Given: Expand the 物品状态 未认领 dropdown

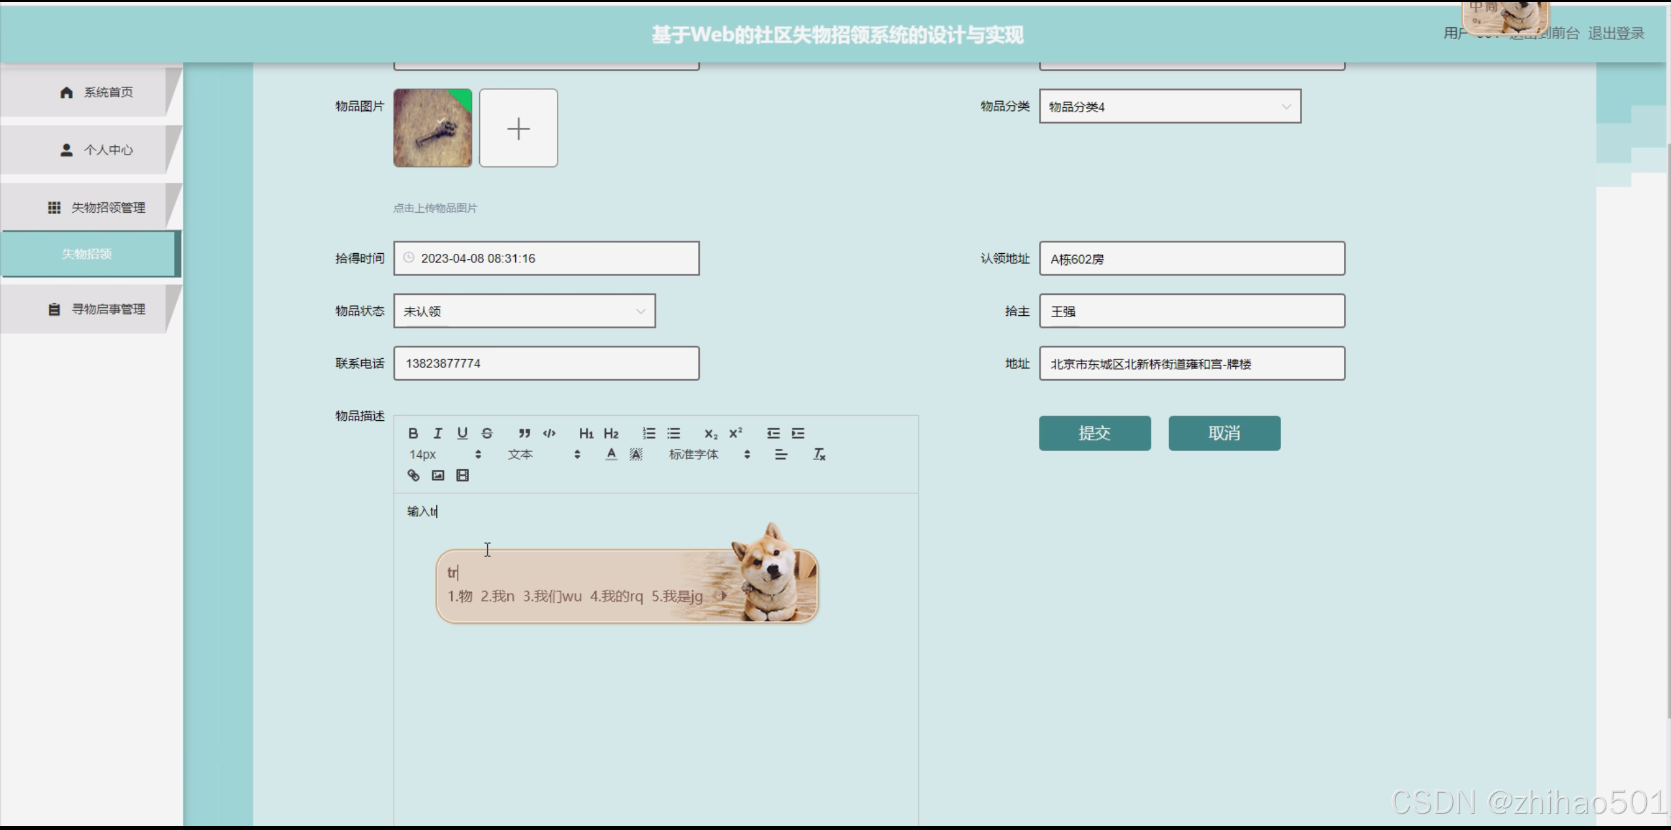Looking at the screenshot, I should [524, 311].
